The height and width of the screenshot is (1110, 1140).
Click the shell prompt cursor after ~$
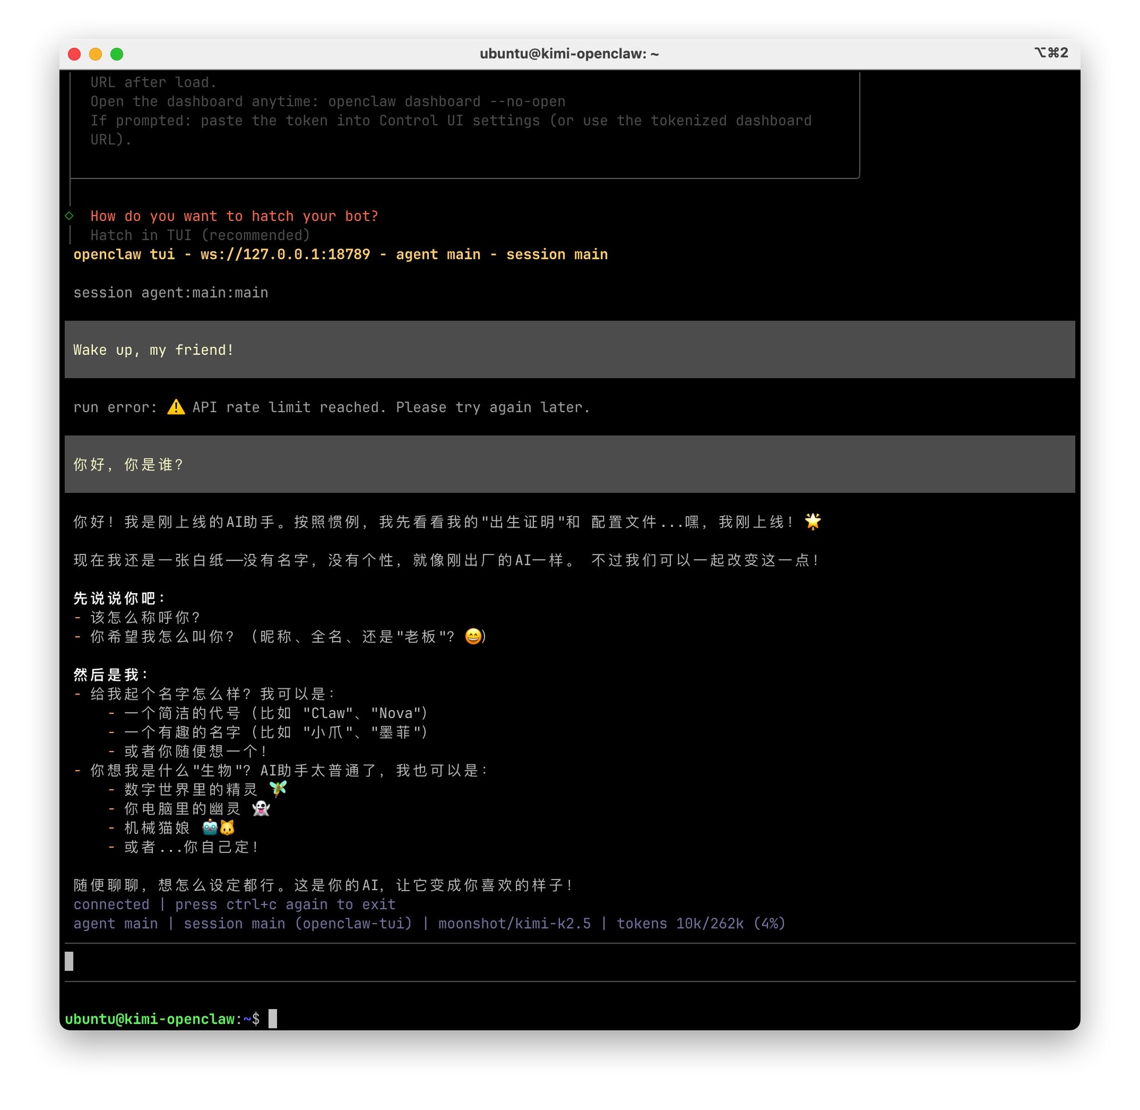pos(272,1019)
